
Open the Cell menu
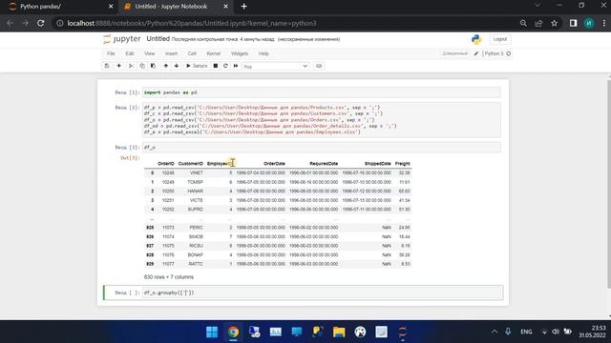tap(192, 53)
